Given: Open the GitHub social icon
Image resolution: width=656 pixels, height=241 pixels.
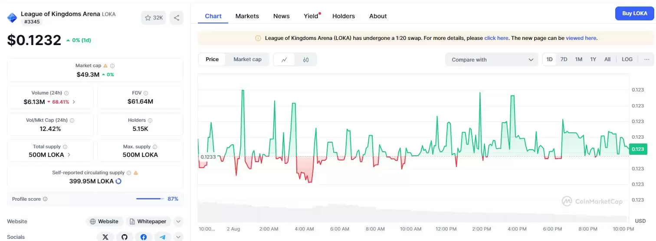Looking at the screenshot, I should click(x=125, y=237).
